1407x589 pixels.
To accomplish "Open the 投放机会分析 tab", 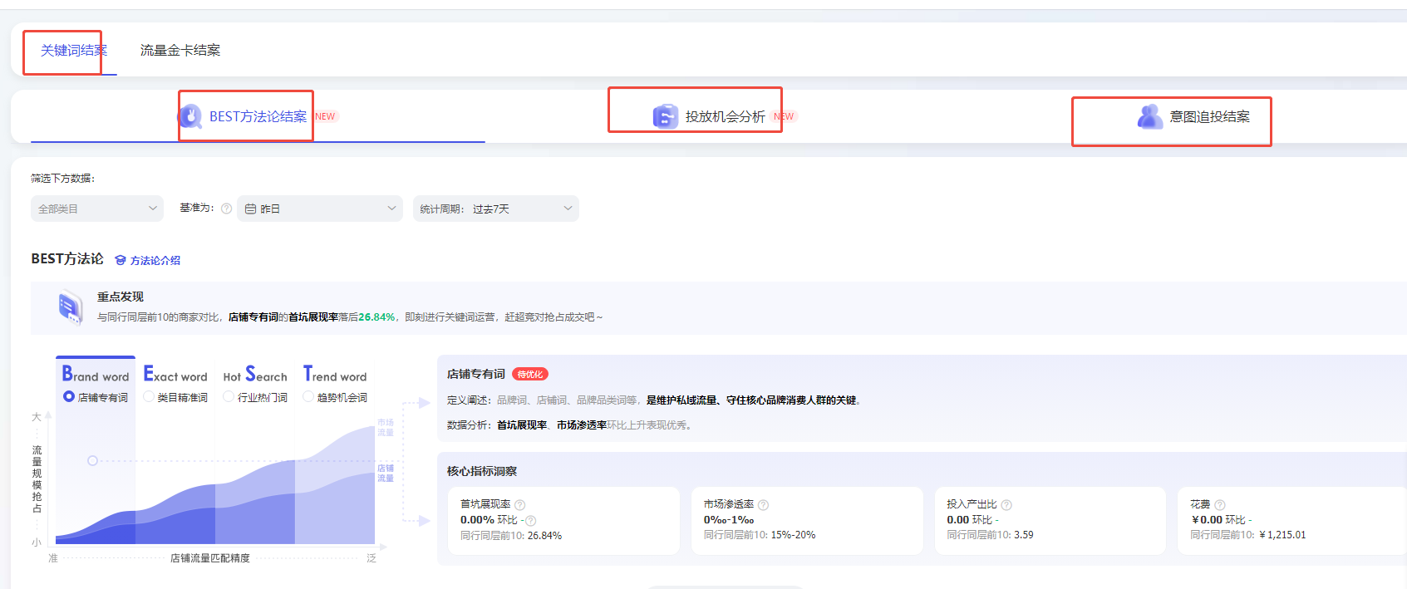I will coord(724,117).
